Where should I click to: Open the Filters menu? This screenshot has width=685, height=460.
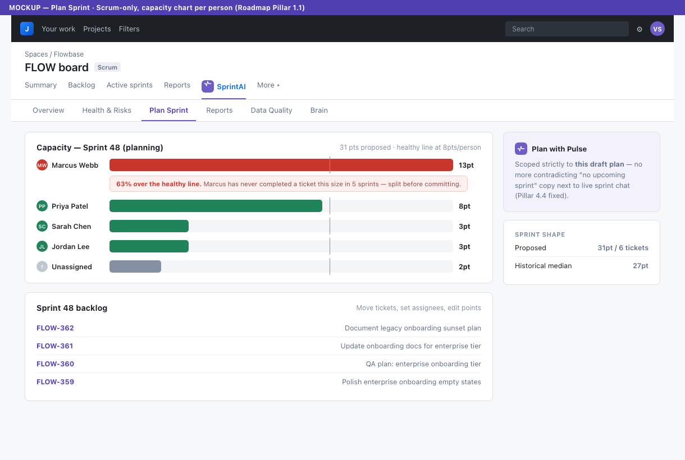pyautogui.click(x=129, y=29)
